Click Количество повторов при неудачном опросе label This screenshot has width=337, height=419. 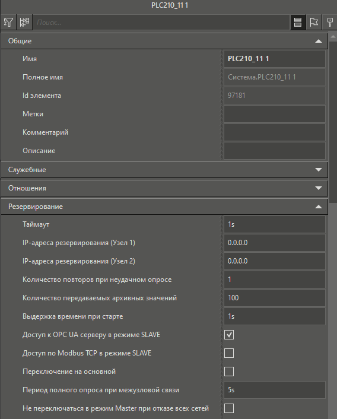point(97,280)
